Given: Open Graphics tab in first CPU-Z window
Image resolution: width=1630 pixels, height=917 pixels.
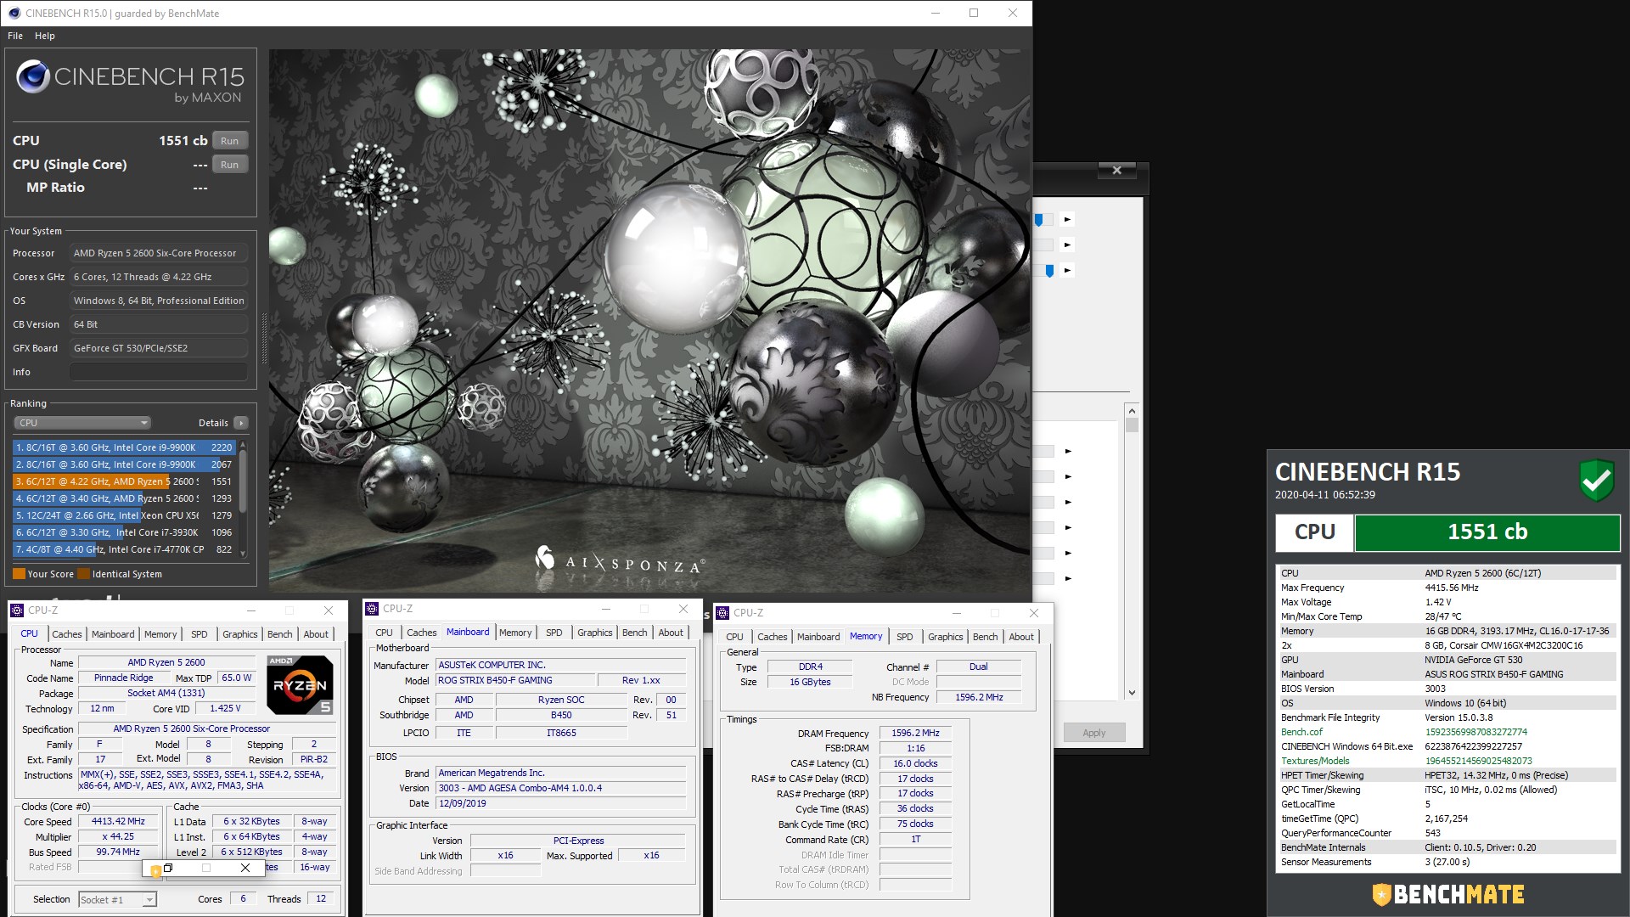Looking at the screenshot, I should [239, 634].
